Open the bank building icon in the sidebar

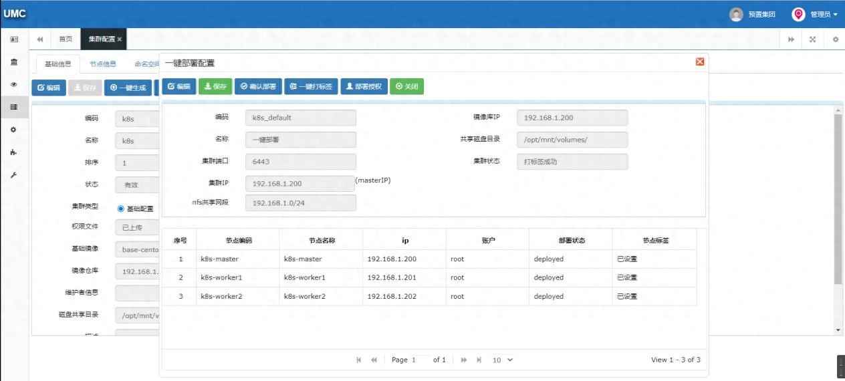[x=14, y=62]
